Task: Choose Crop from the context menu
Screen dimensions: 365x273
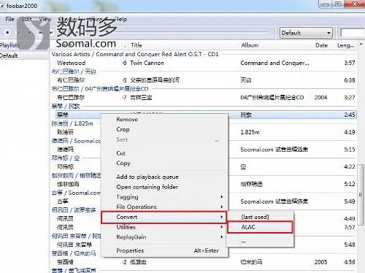Action: coord(164,129)
